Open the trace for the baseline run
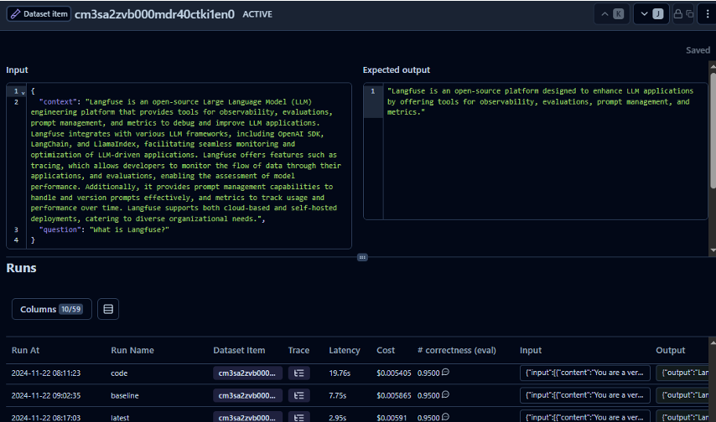 (300, 395)
